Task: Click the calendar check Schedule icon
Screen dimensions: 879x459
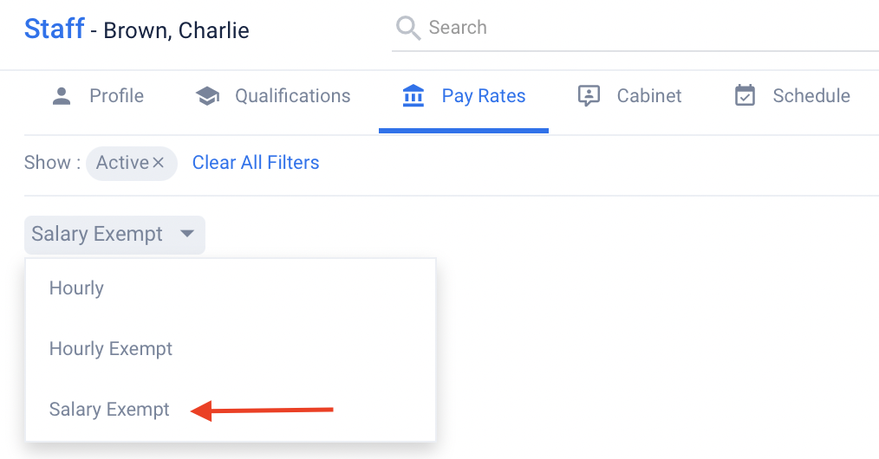Action: tap(745, 96)
